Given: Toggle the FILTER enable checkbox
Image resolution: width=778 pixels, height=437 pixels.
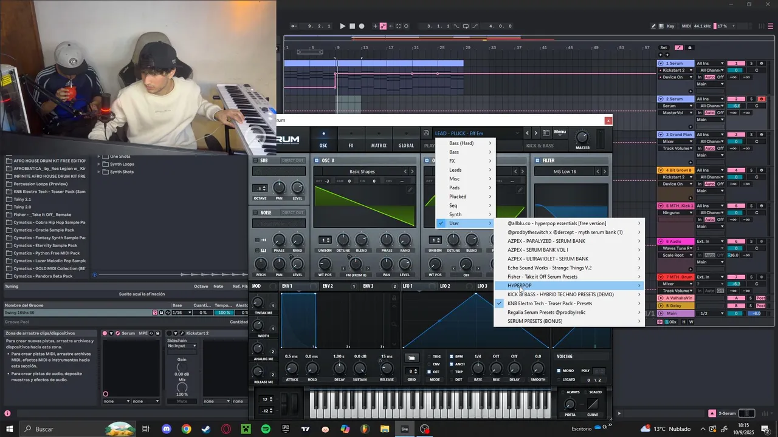Looking at the screenshot, I should 537,160.
